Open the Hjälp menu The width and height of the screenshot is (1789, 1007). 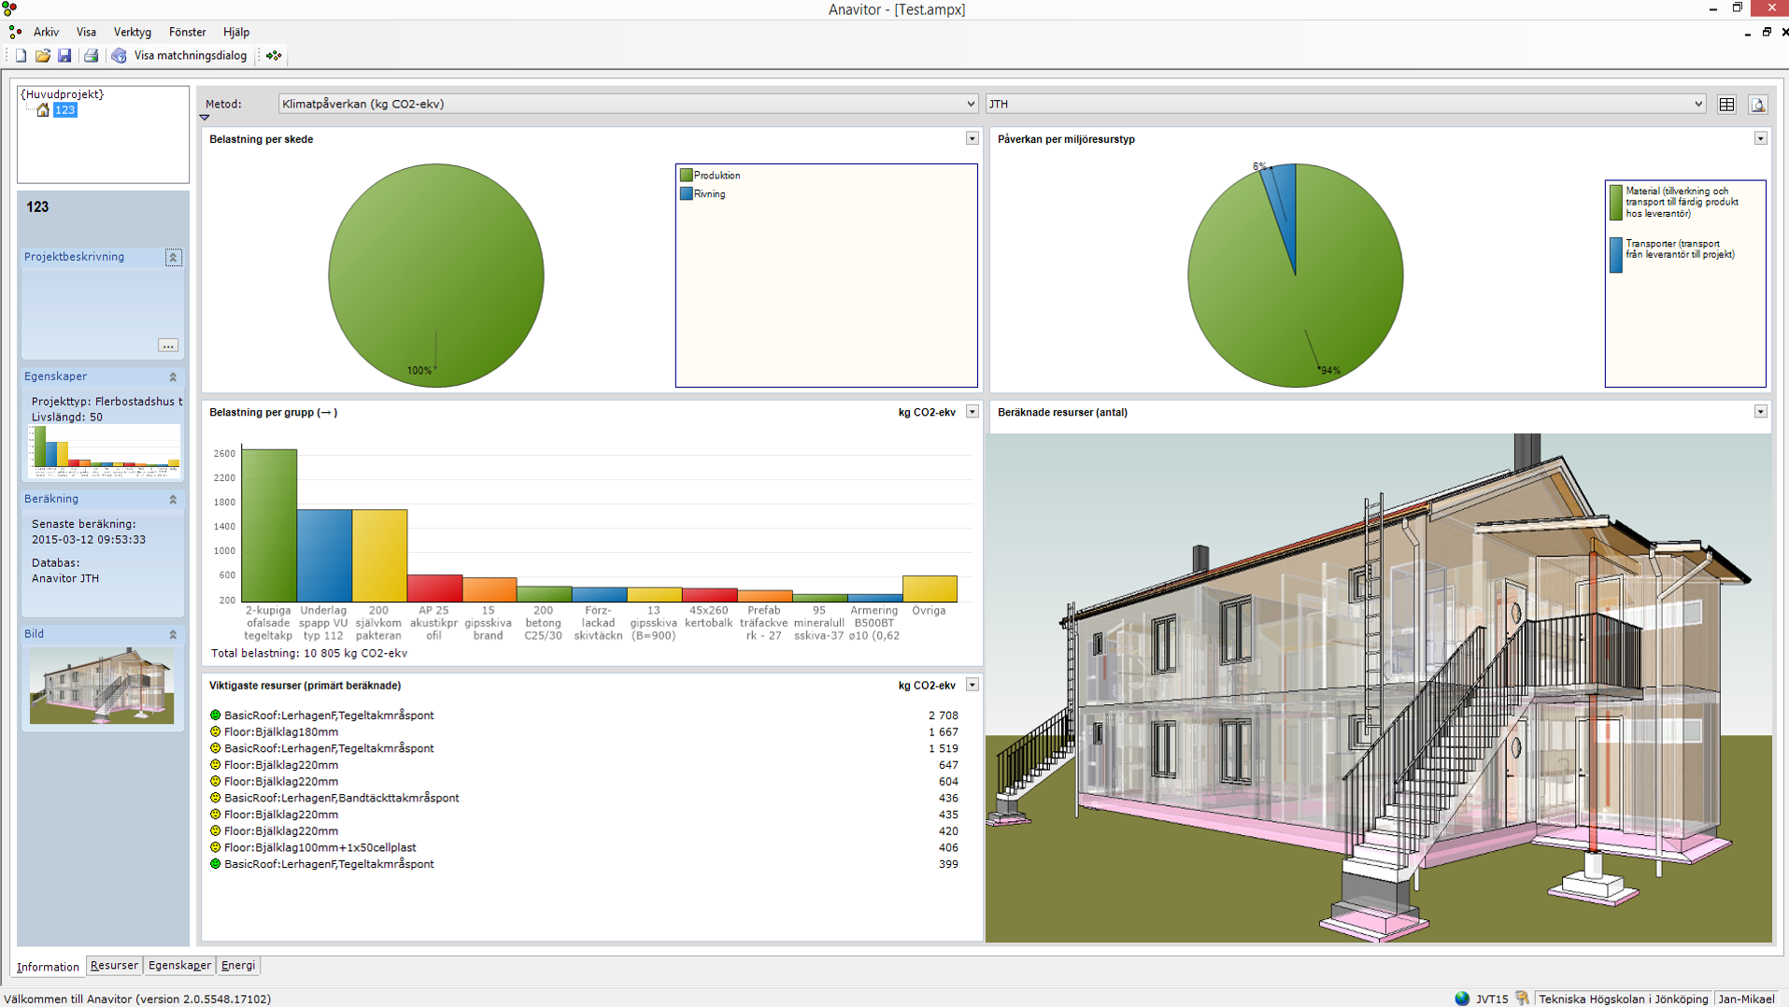[236, 32]
